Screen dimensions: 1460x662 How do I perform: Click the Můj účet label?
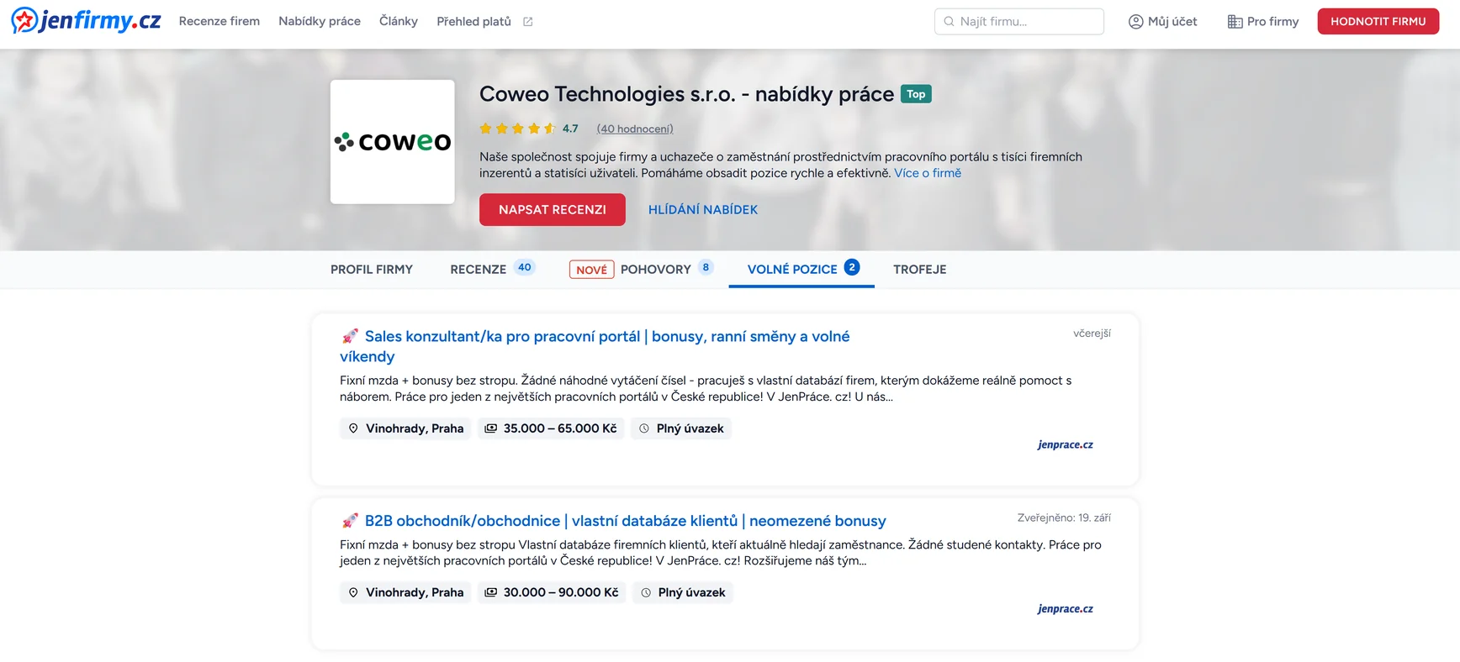coord(1172,21)
